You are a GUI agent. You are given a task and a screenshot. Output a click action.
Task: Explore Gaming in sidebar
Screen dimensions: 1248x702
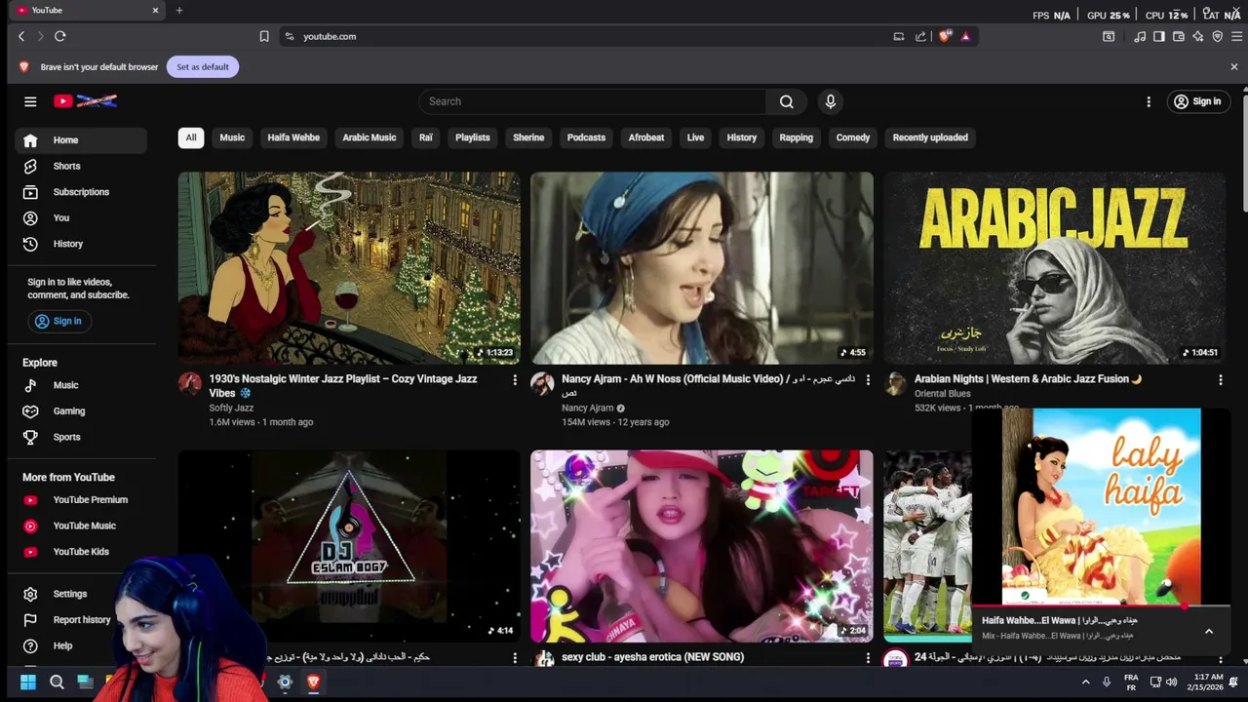[81, 411]
